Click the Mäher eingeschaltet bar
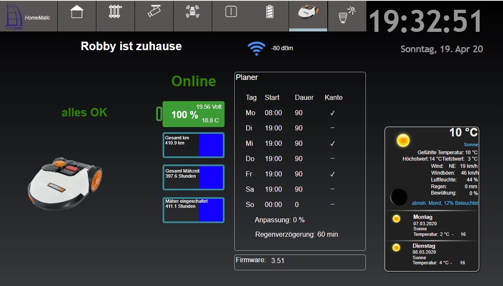The width and height of the screenshot is (503, 286). click(194, 210)
